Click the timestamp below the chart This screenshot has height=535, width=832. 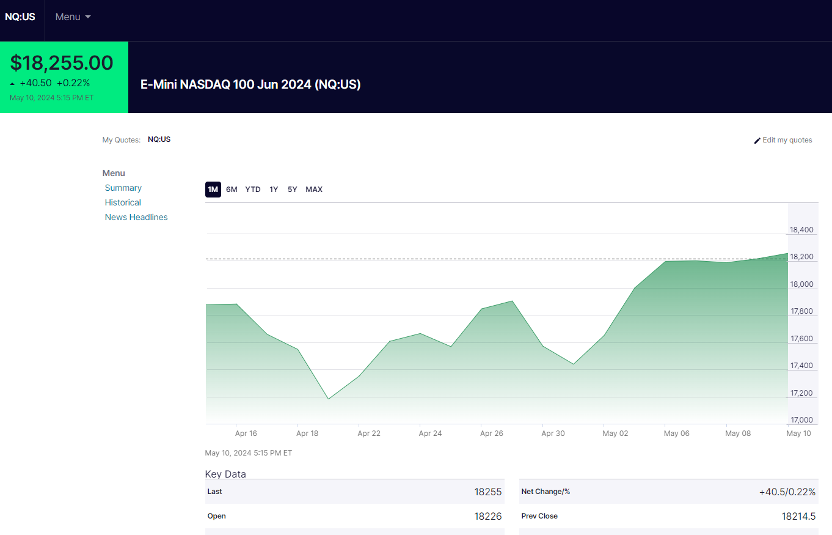point(249,453)
